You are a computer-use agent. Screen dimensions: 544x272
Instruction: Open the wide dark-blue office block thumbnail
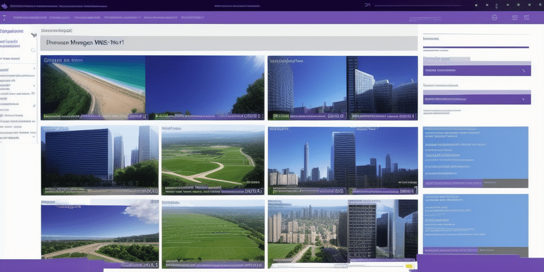(x=99, y=160)
